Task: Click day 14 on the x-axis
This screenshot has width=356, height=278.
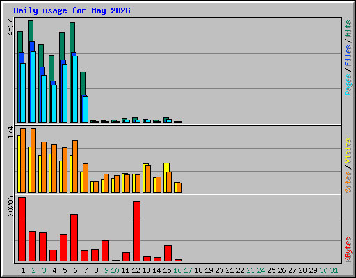Action: (x=156, y=270)
